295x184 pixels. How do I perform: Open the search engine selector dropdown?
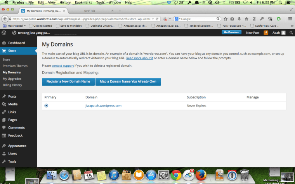(177, 19)
